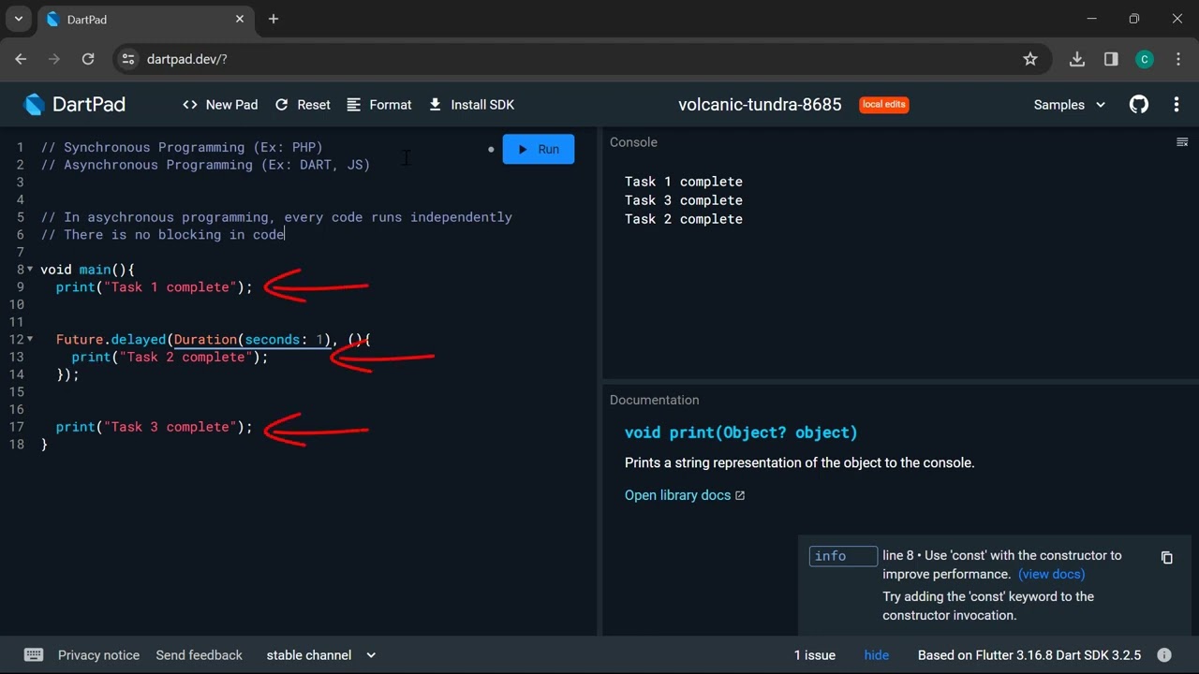Click 'Duration' in the code
This screenshot has width=1199, height=674.
(205, 340)
